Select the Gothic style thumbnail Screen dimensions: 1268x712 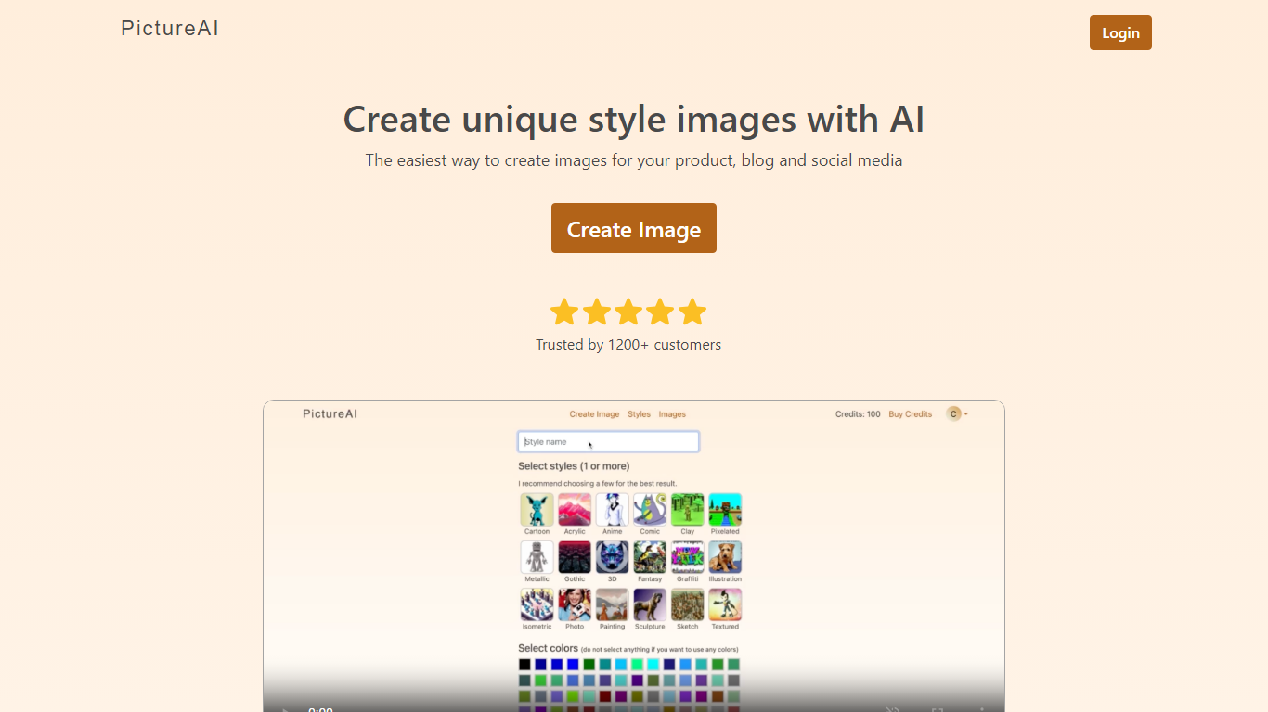point(575,557)
